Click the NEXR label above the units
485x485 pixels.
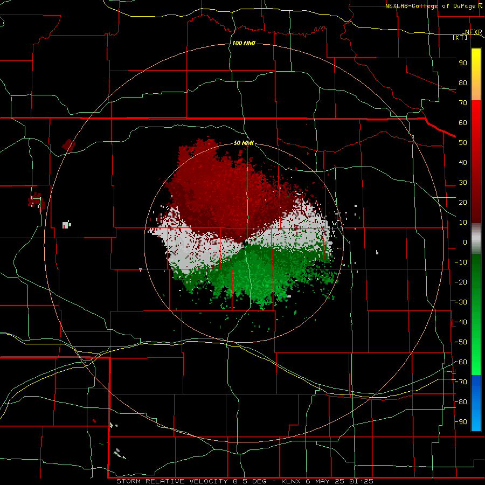[x=473, y=32]
